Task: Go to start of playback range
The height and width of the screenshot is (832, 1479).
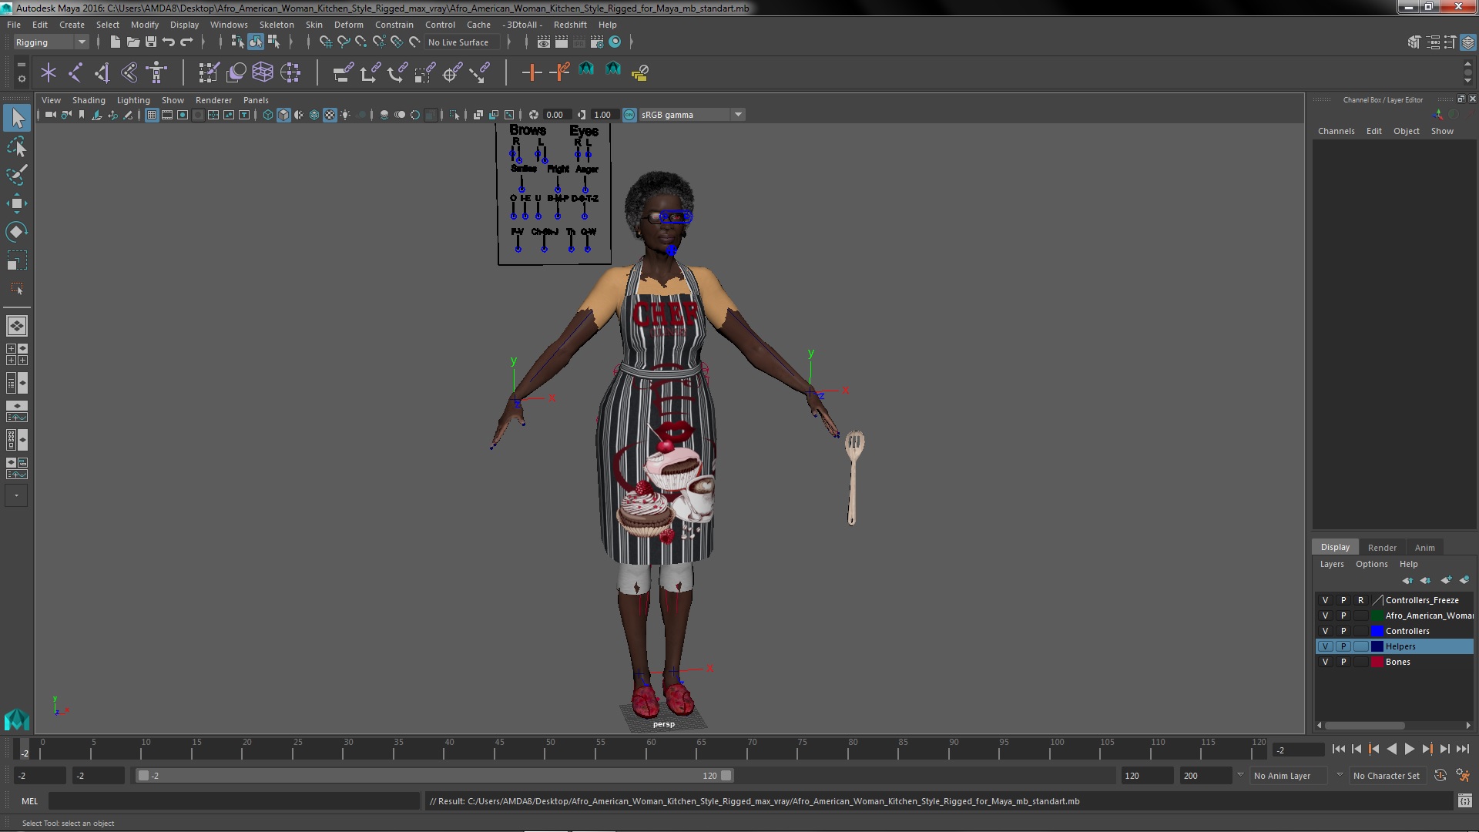Action: [1338, 749]
